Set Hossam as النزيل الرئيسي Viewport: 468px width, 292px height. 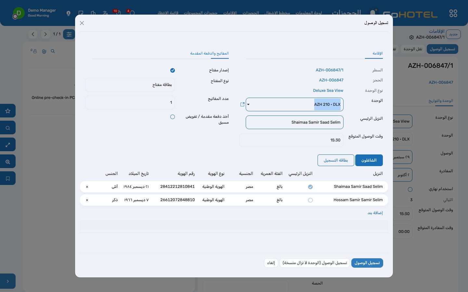310,200
